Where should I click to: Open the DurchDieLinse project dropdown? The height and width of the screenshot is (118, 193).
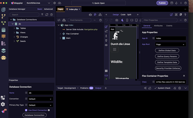pos(38,3)
